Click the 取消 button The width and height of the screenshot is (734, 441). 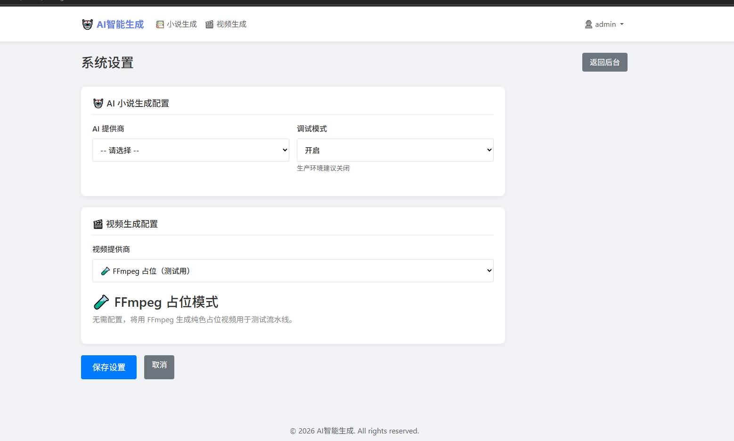(159, 367)
